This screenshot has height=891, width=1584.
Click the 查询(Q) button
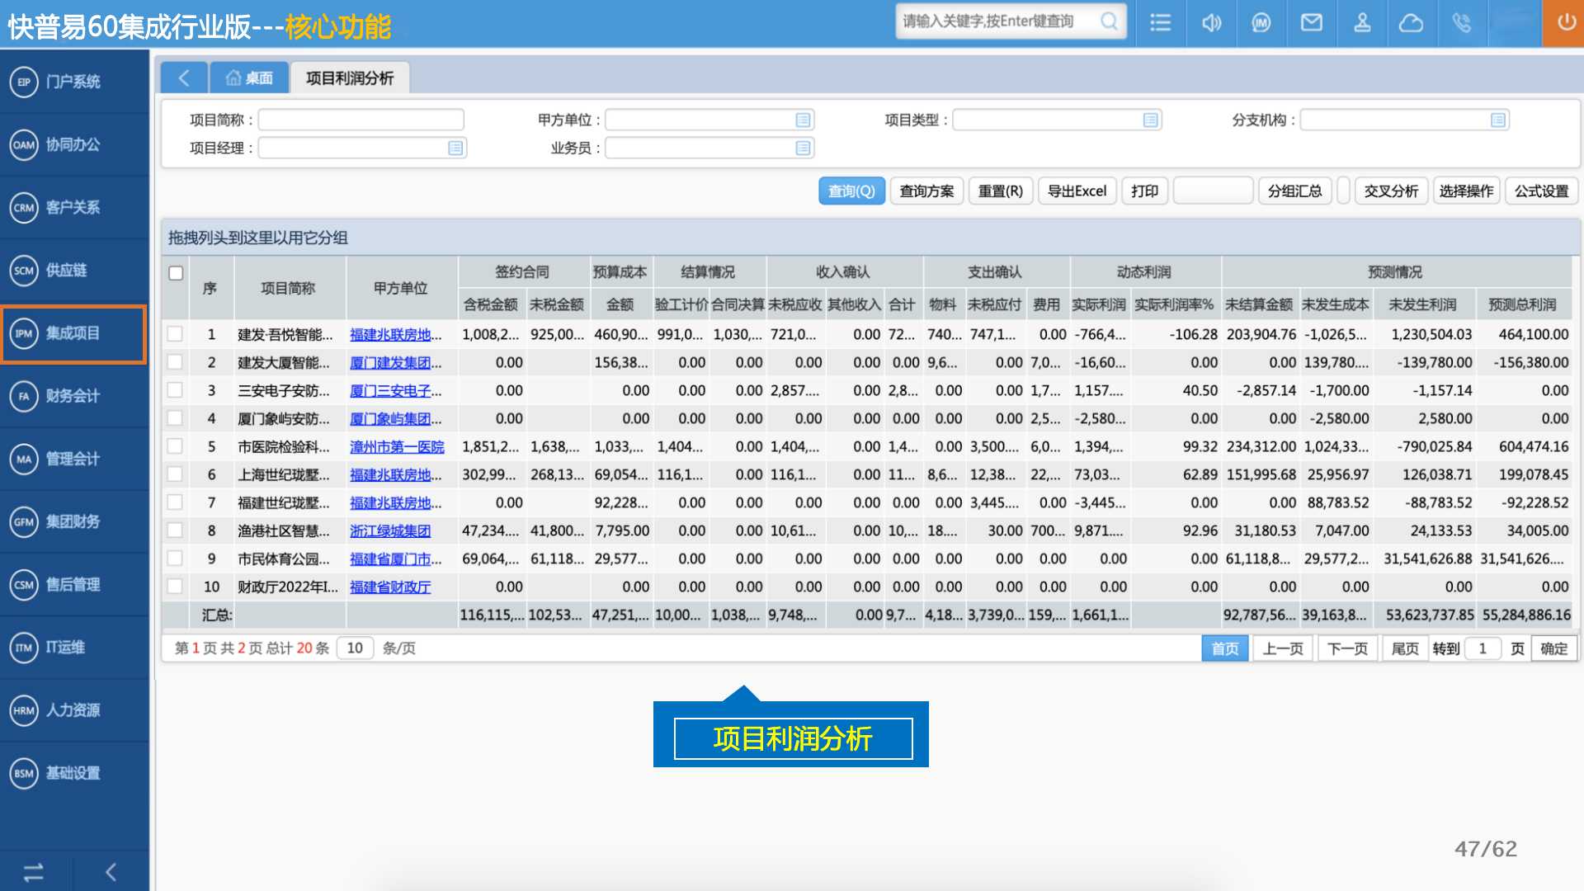[x=851, y=191]
